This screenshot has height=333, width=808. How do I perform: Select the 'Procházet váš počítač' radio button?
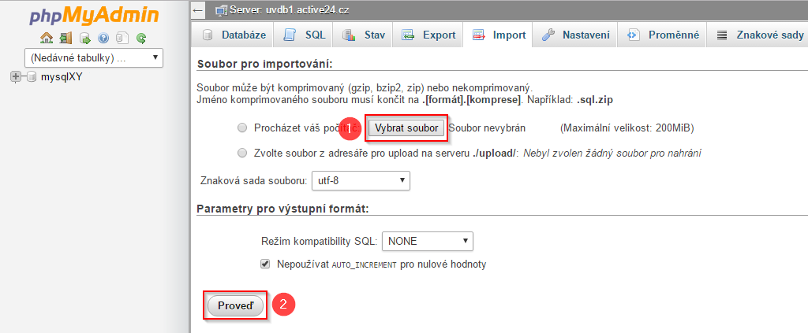[x=242, y=128]
